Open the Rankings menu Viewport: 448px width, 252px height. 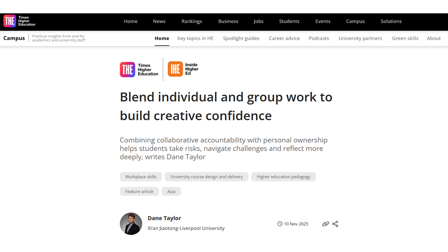pyautogui.click(x=192, y=21)
